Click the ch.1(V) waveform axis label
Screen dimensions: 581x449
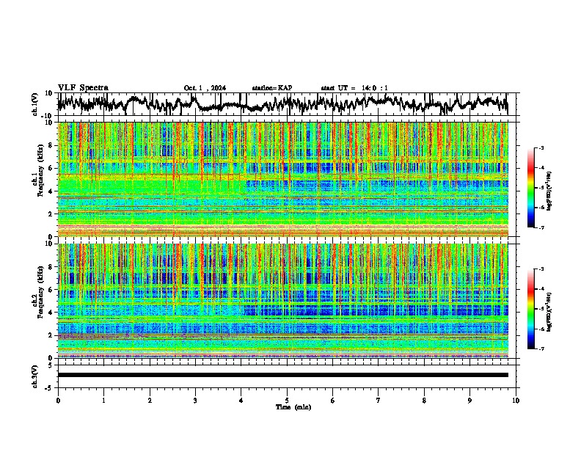[x=35, y=104]
